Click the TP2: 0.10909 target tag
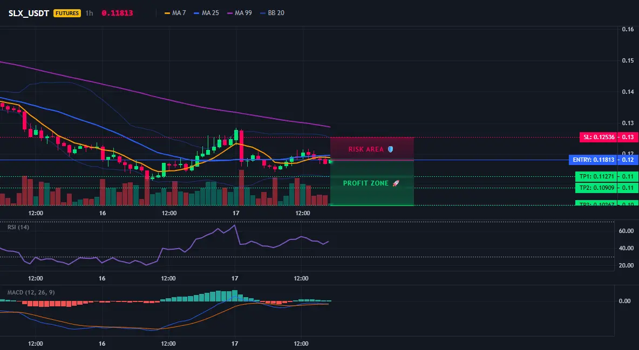639x350 pixels. pyautogui.click(x=596, y=188)
